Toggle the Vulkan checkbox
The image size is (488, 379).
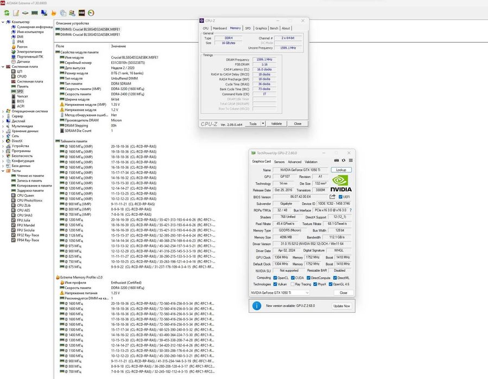275,284
